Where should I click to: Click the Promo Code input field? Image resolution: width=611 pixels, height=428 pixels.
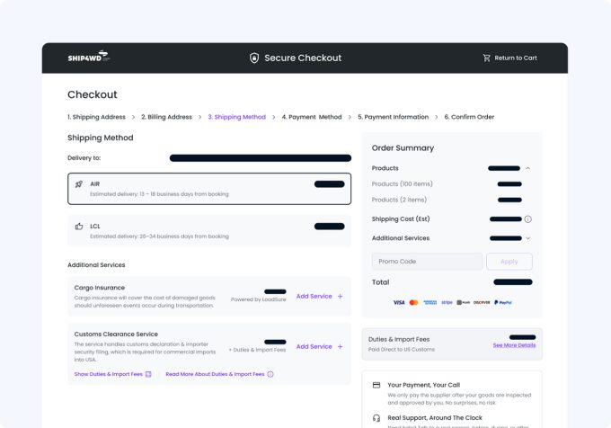(427, 261)
